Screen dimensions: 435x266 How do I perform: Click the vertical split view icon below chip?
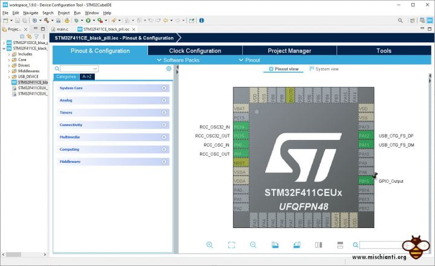(x=318, y=245)
